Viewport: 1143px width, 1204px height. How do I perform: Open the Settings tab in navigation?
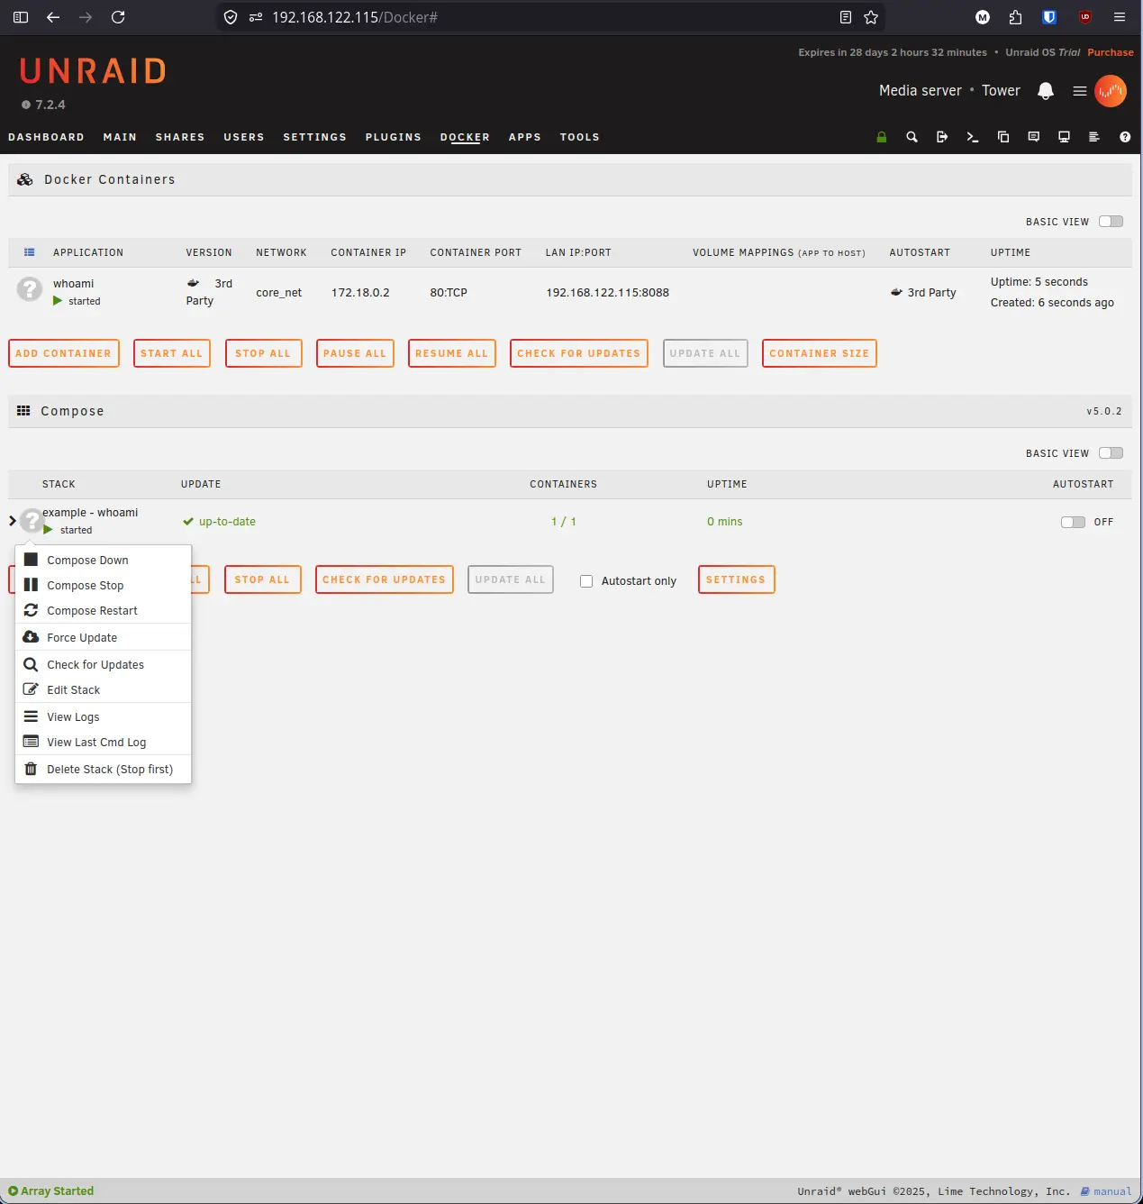(x=314, y=137)
